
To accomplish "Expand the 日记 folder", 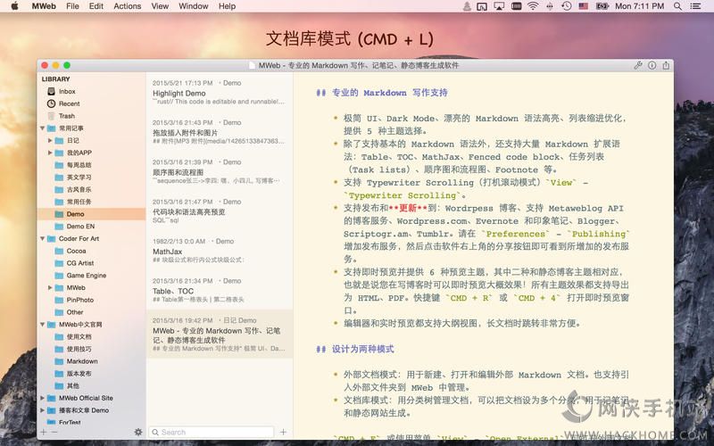I will tap(50, 141).
